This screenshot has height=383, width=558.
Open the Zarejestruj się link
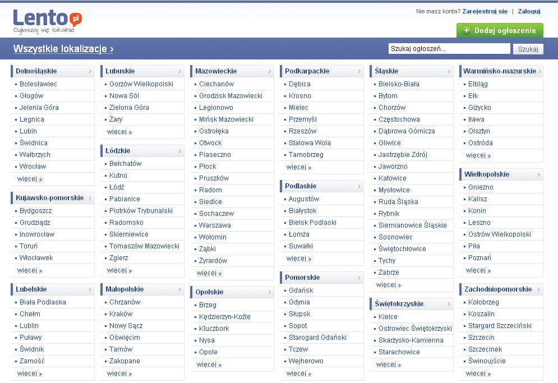pos(485,11)
